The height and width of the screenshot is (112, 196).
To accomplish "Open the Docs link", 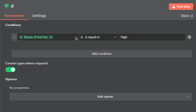I will point(185,16).
